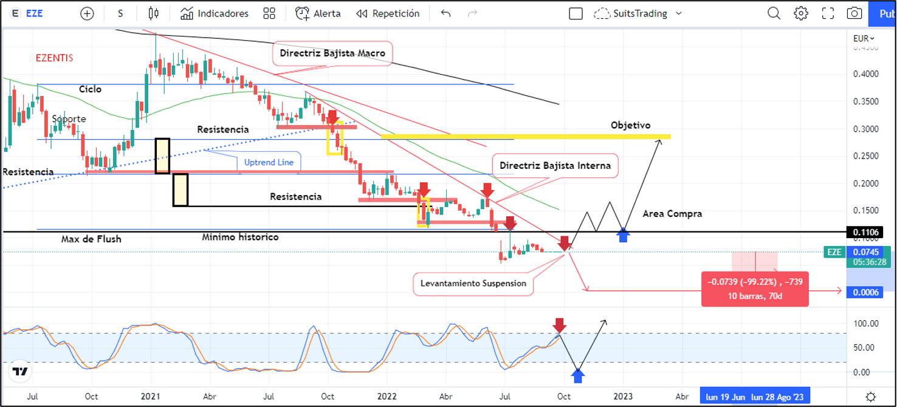The image size is (897, 407).
Task: Expand the chevron next to SuitsTrading
Action: point(679,13)
